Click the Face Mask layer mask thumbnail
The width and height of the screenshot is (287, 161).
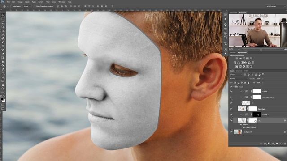point(252,109)
